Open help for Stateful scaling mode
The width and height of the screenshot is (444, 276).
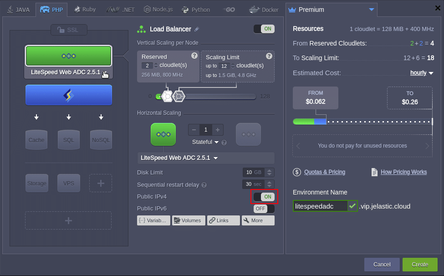click(x=224, y=143)
